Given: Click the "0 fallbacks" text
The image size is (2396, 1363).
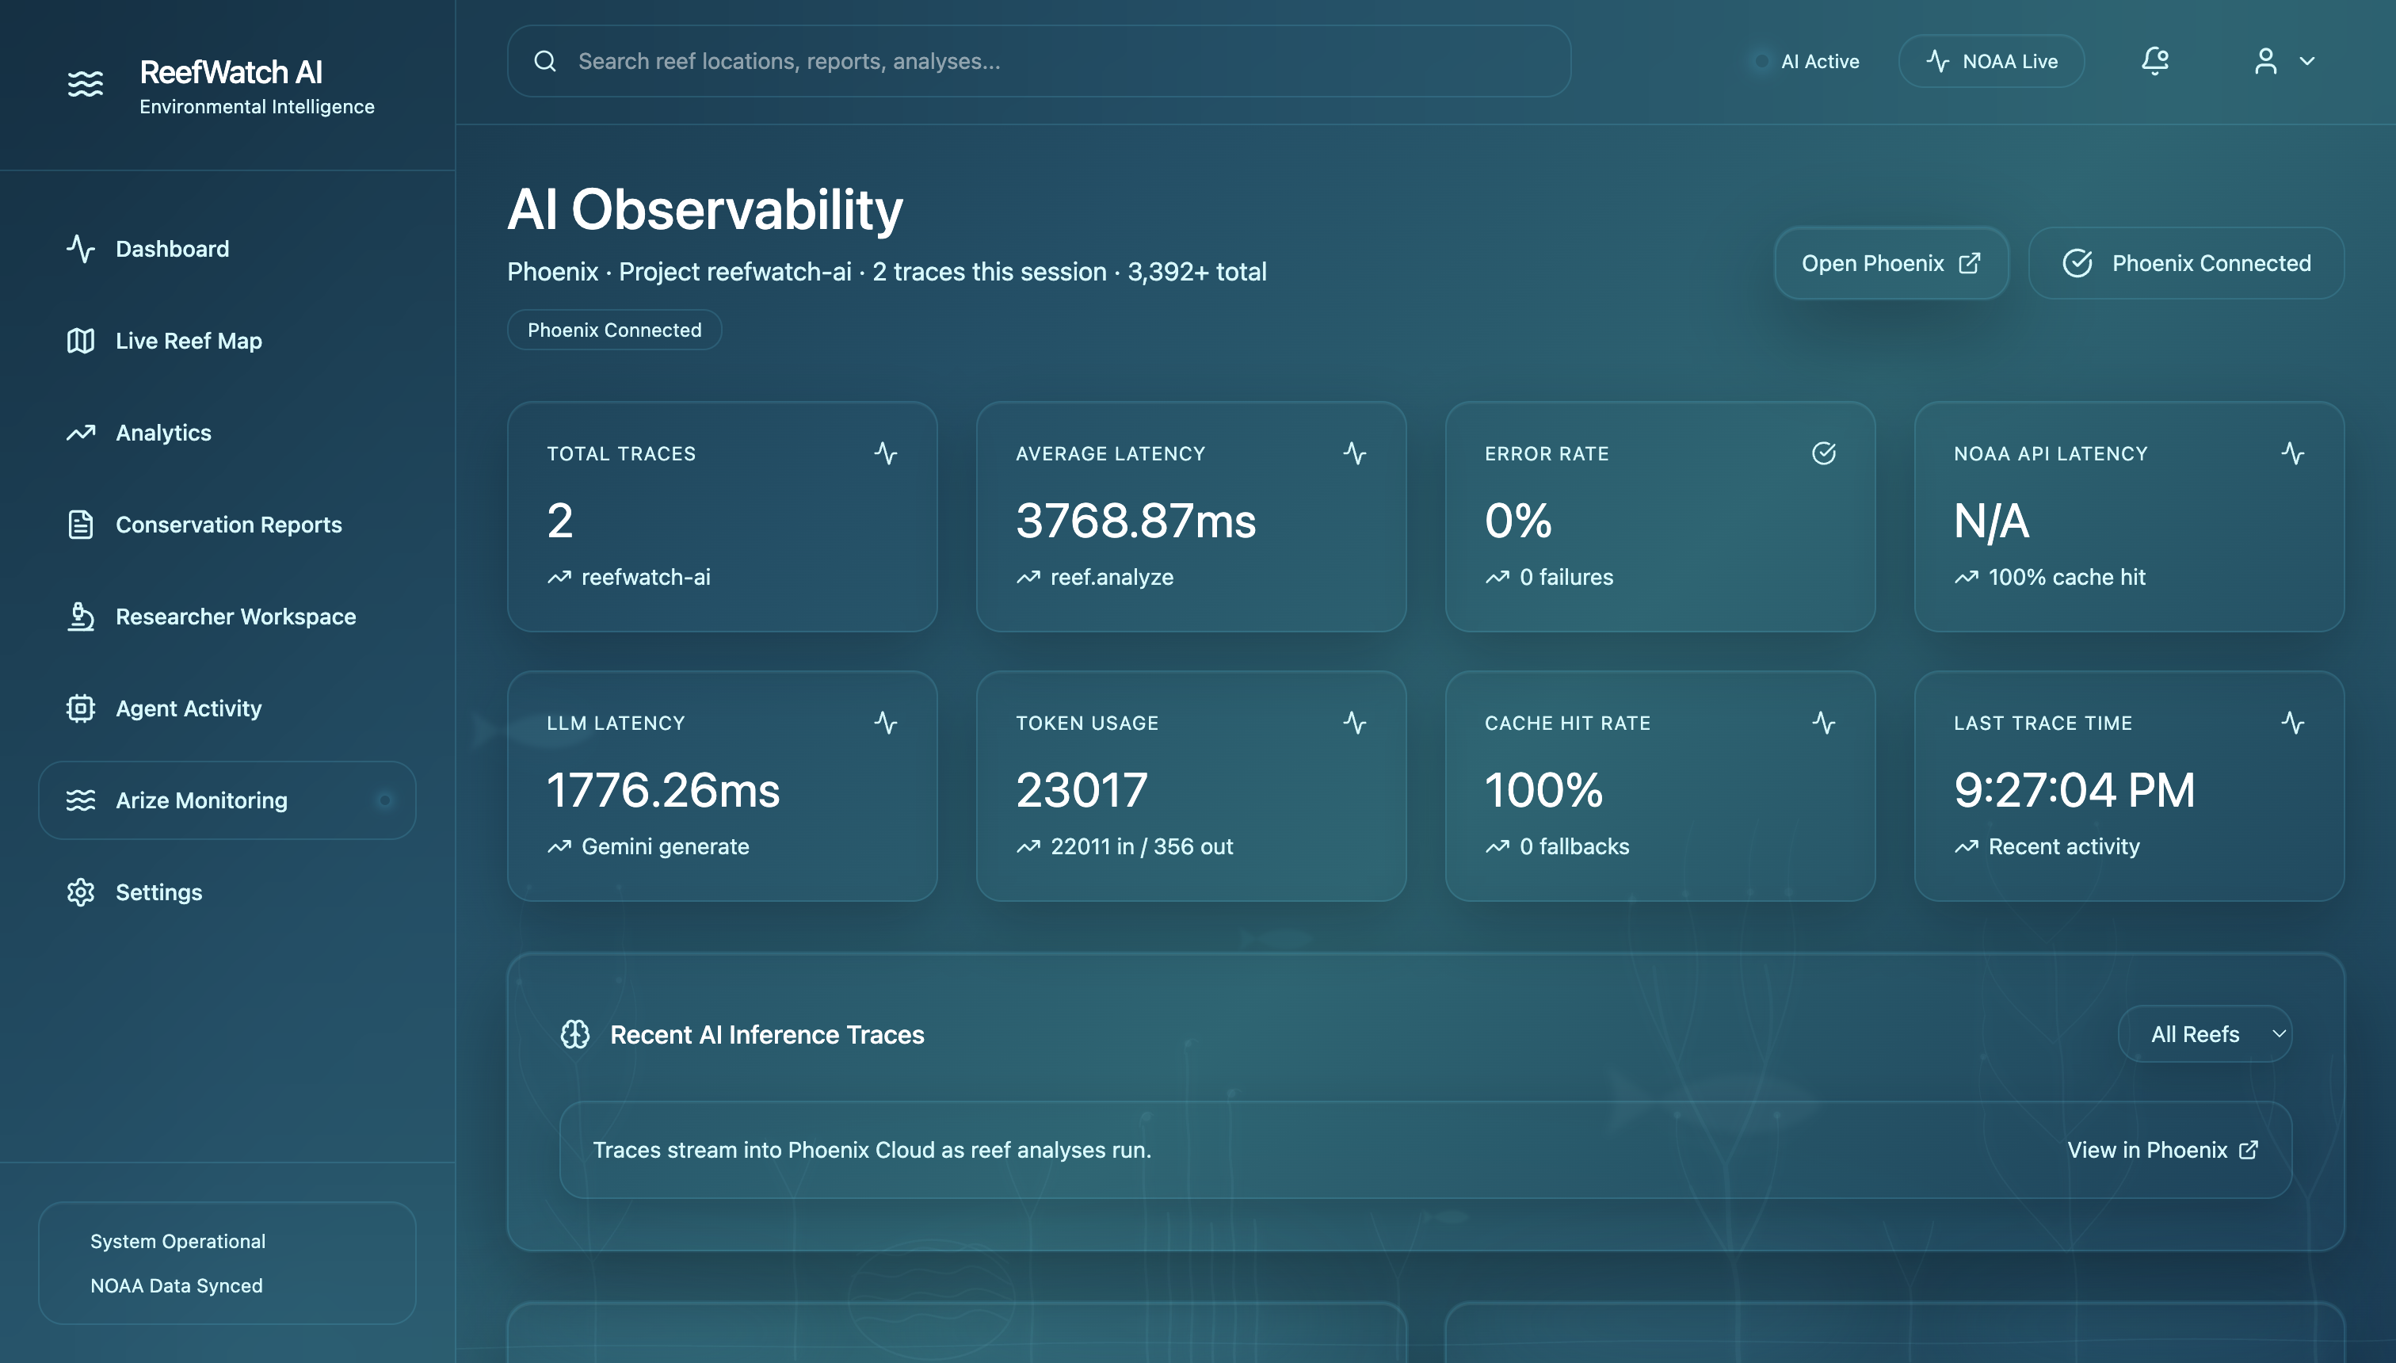Looking at the screenshot, I should 1575,846.
